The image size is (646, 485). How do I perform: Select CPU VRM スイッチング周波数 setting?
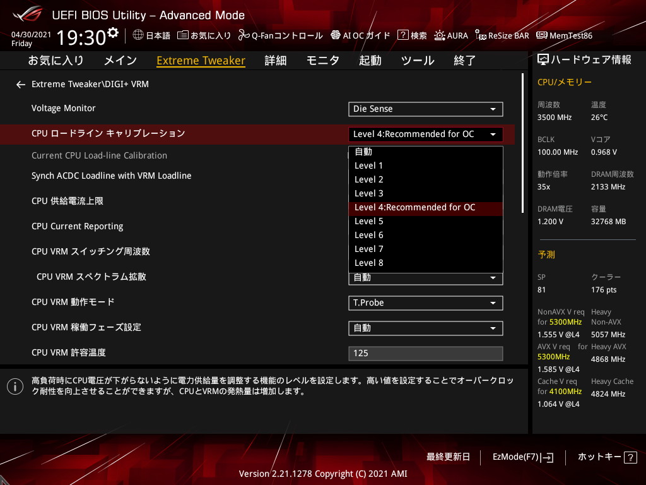[91, 251]
